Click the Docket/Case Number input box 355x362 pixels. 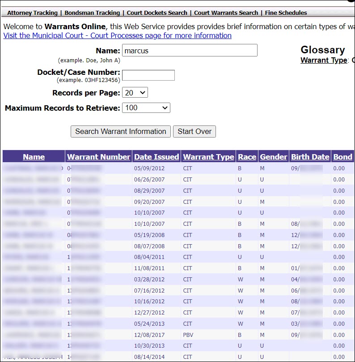click(x=148, y=75)
